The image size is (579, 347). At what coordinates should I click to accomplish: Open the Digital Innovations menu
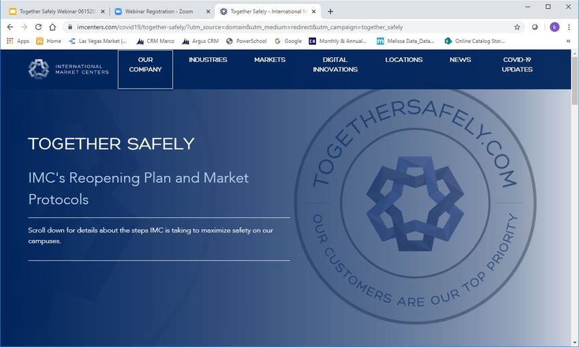pyautogui.click(x=335, y=64)
